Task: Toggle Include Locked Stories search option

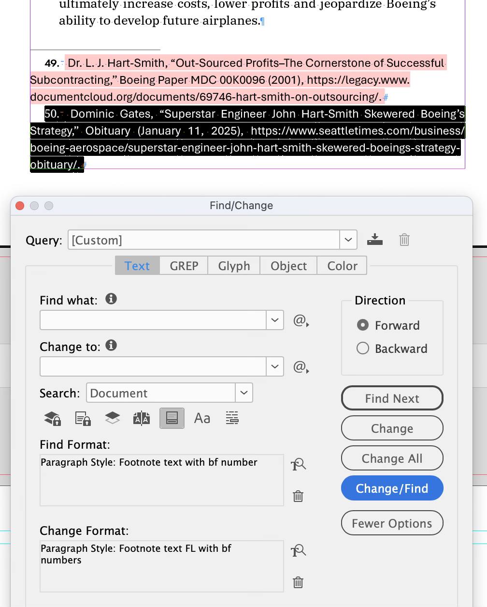Action: pos(83,418)
